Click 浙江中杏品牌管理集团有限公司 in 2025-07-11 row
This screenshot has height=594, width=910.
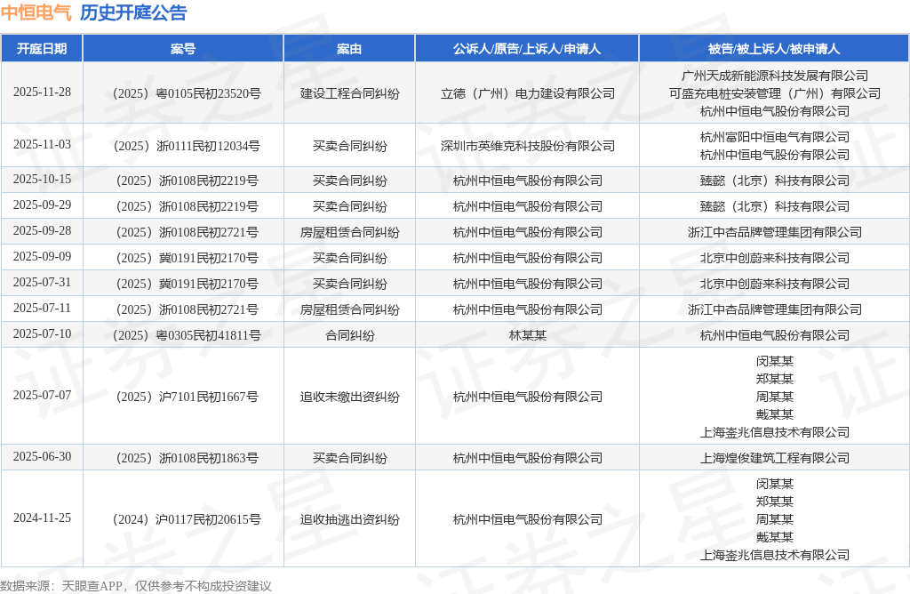(x=774, y=309)
